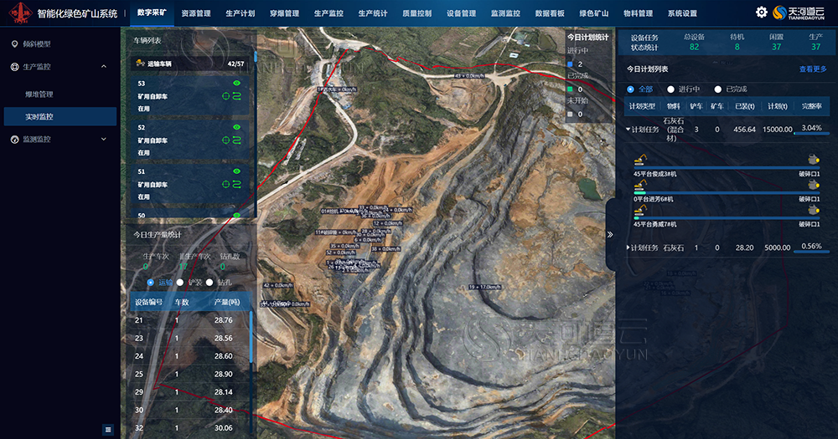
Task: Click the 运输车辆 truck icon
Action: click(x=140, y=64)
